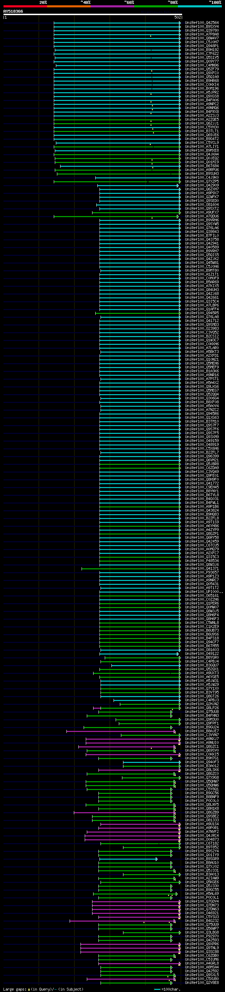
Task: Click the cyan ~100% identity color legend bar
Action: coord(200,6)
